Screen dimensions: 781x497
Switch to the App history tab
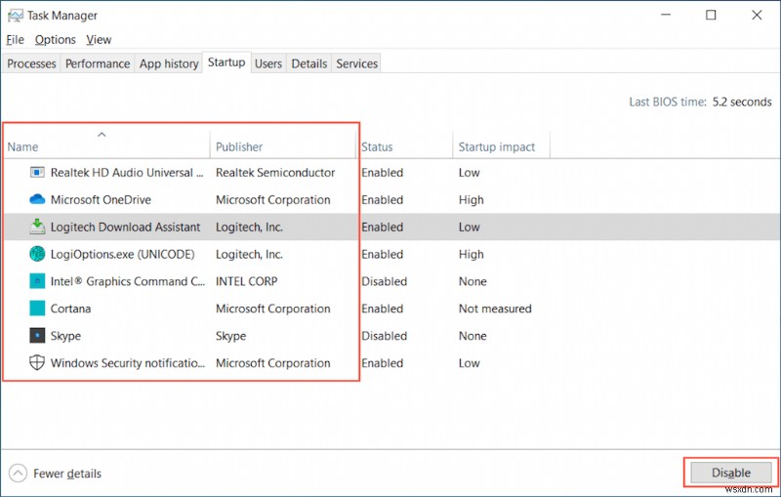click(x=169, y=63)
